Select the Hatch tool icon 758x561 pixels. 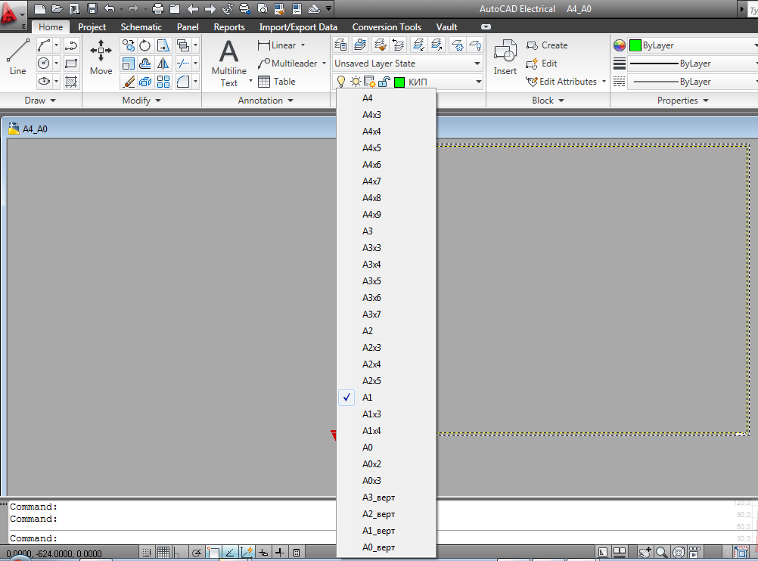click(71, 82)
